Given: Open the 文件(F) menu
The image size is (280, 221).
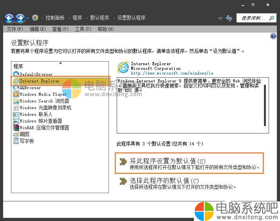Looking at the screenshot, I should [15, 29].
